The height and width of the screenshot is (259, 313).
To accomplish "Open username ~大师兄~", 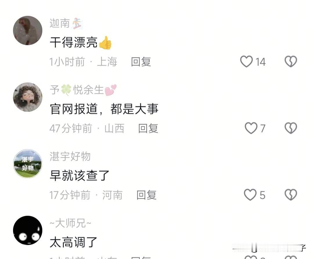I will [70, 223].
